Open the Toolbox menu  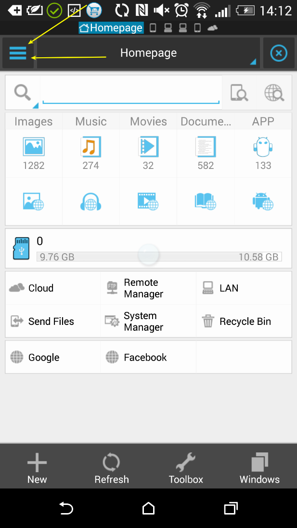tap(186, 468)
